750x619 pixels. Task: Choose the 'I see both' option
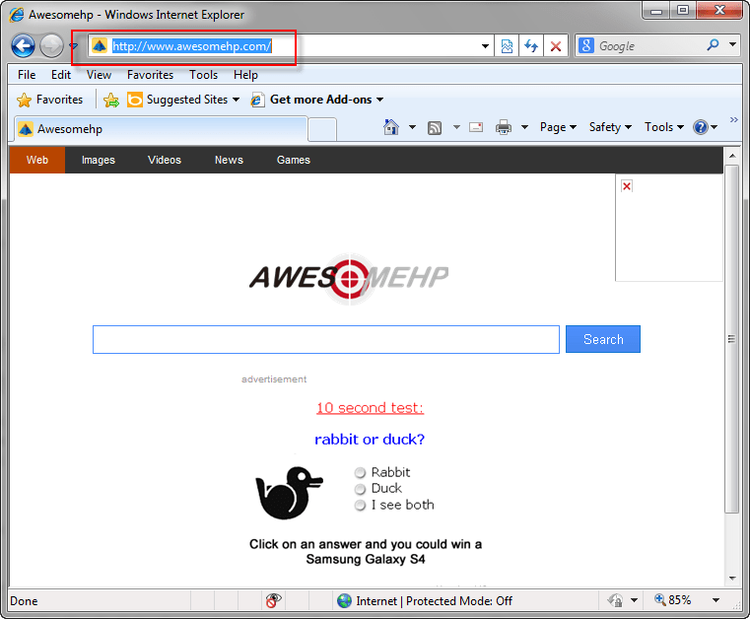point(361,506)
